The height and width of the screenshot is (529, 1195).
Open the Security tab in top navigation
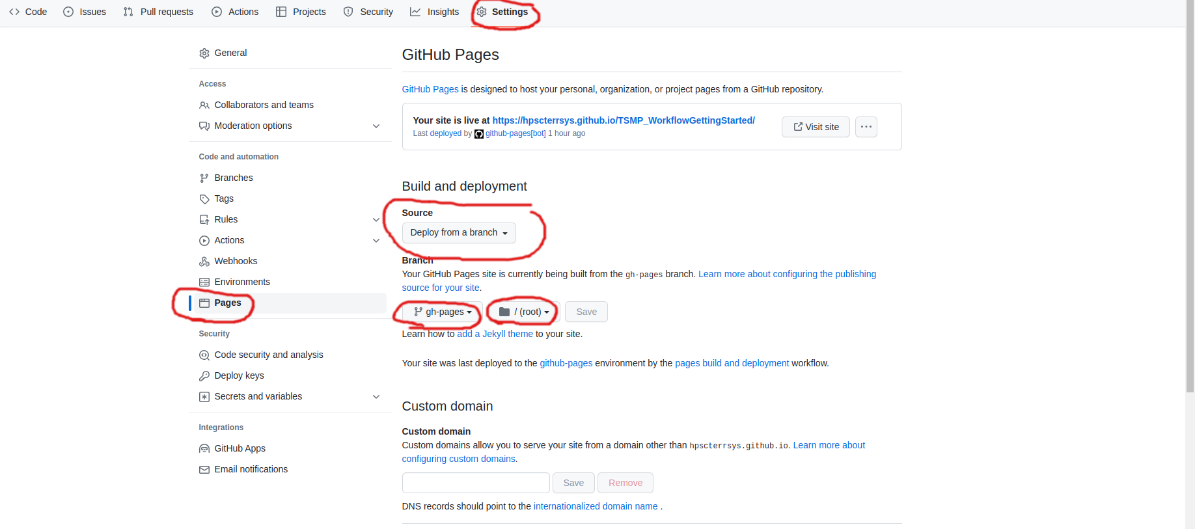pos(368,12)
